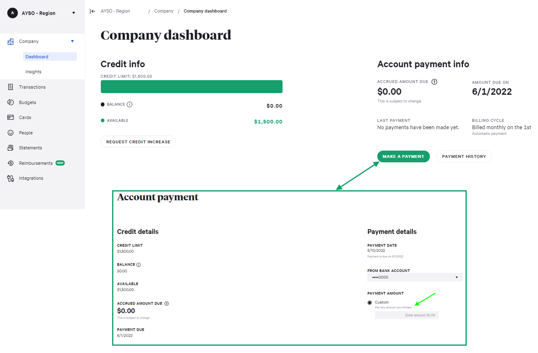Click the Statements document icon
This screenshot has height=353, width=538.
11,148
